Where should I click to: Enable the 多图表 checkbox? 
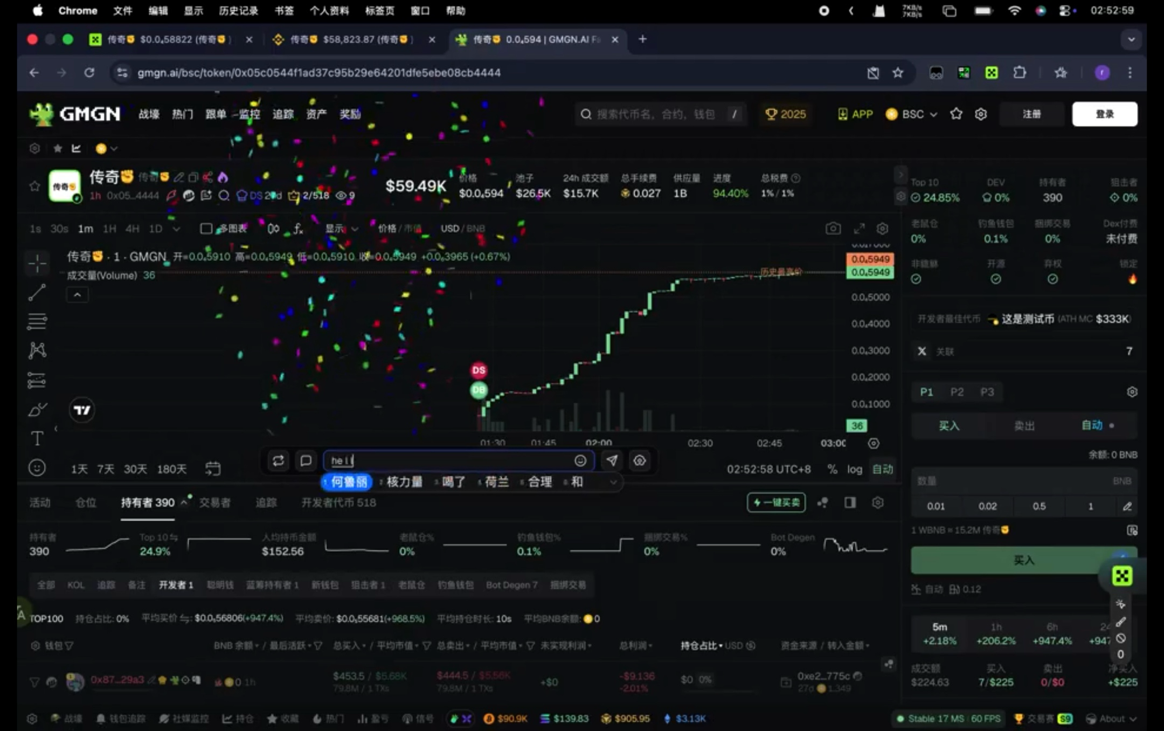[206, 229]
